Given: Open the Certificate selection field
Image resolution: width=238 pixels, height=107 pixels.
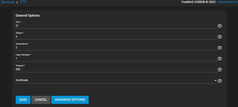Looking at the screenshot, I should (x=116, y=80).
